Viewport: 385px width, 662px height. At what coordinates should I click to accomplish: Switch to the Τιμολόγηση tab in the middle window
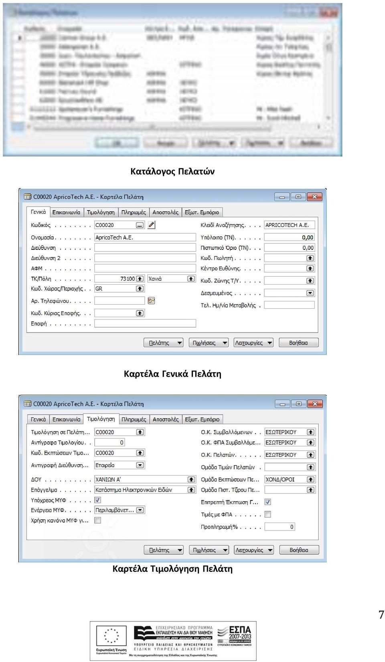pos(101,213)
